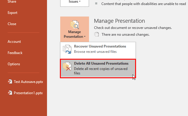This screenshot has width=188, height=116.
Task: Open the Account page
Action: click(14, 42)
